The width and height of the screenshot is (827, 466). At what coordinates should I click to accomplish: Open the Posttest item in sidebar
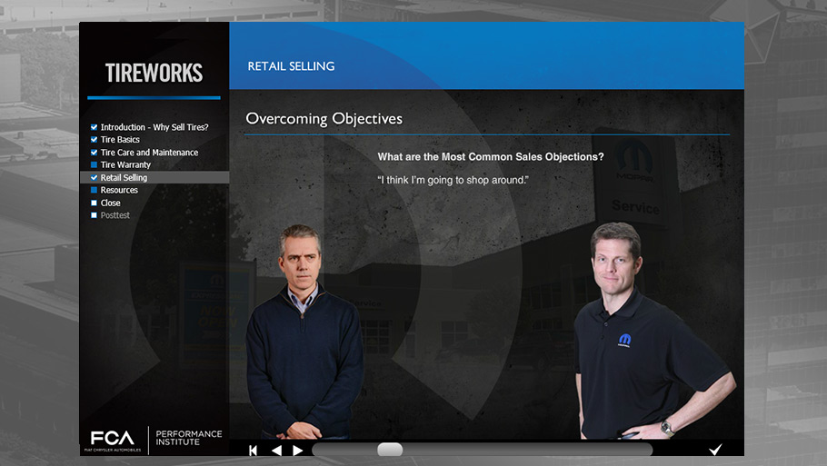pyautogui.click(x=115, y=216)
